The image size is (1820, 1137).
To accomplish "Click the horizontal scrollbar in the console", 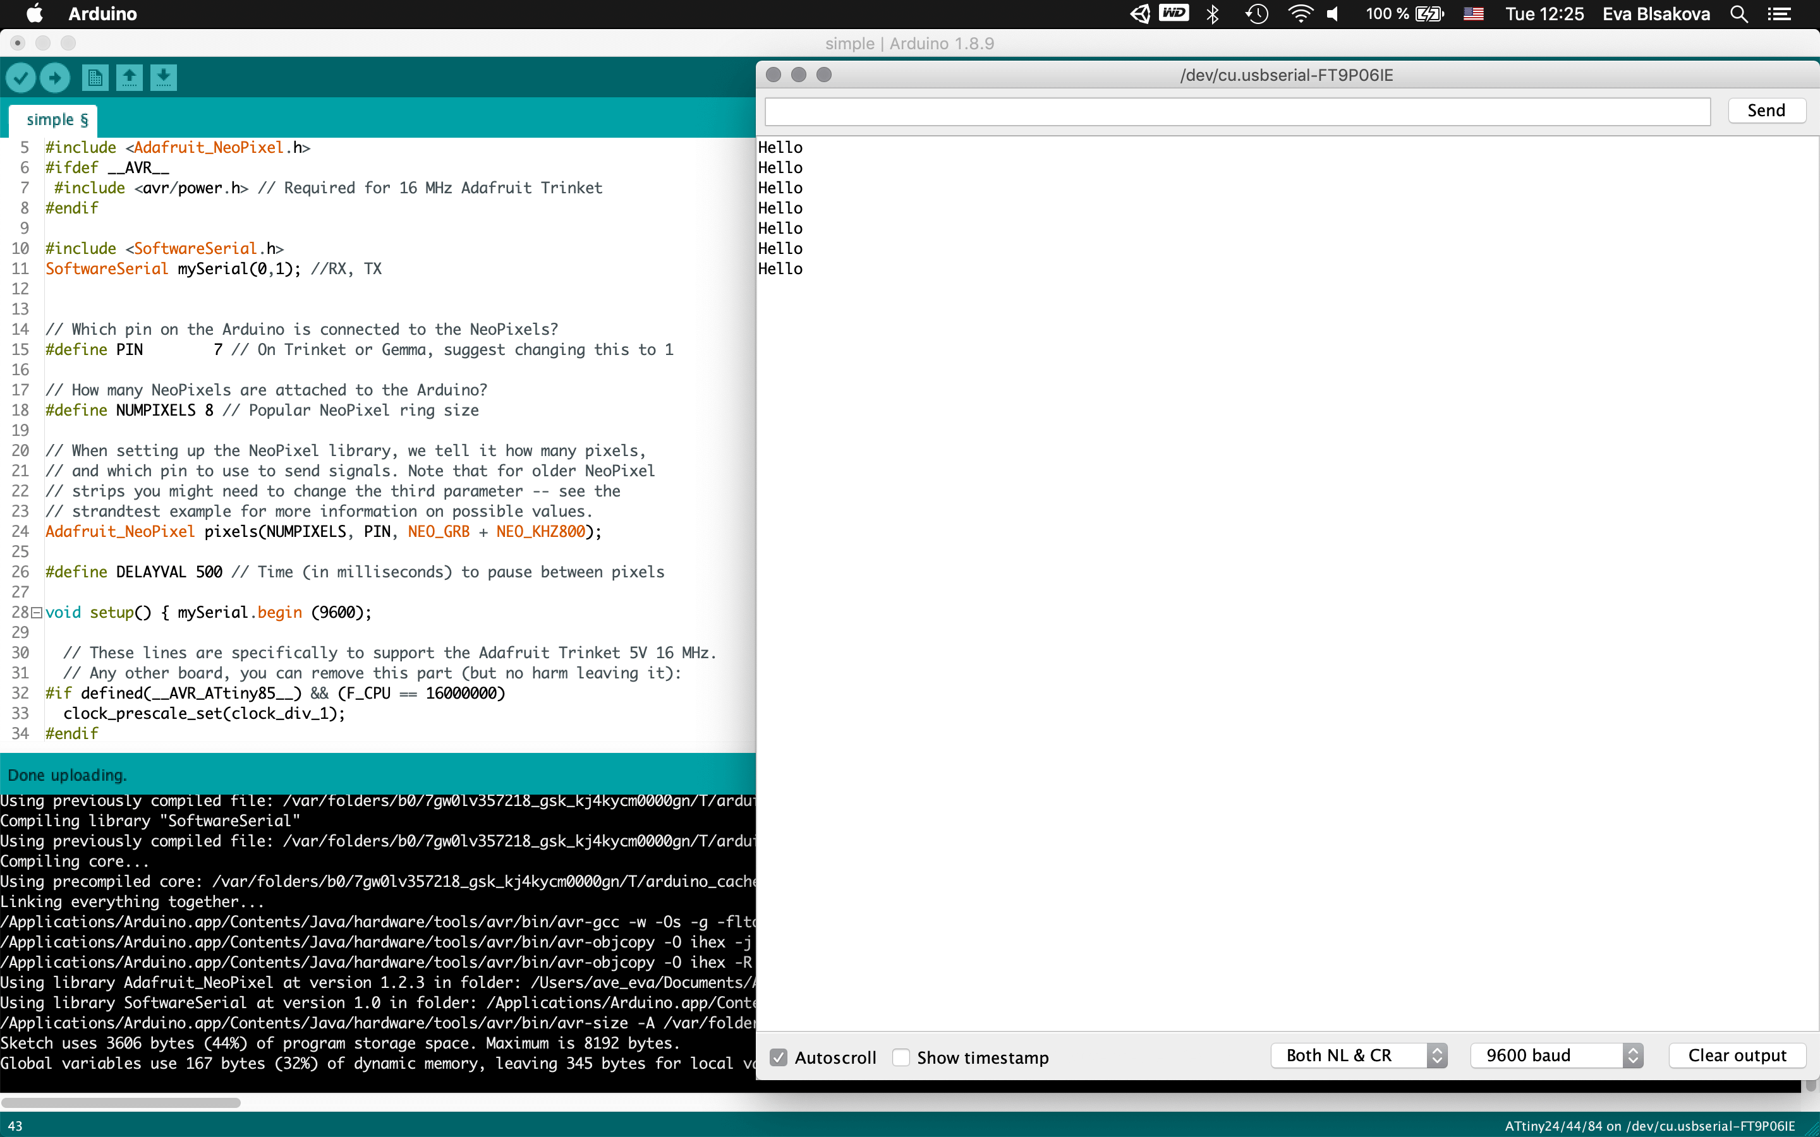I will point(120,1102).
